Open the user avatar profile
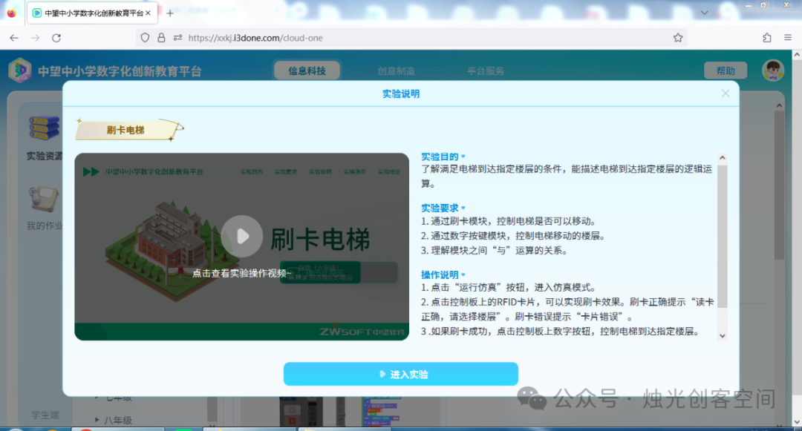 click(x=772, y=70)
